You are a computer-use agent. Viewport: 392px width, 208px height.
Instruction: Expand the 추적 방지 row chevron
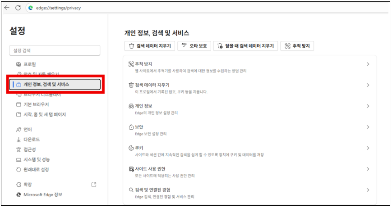(368, 64)
